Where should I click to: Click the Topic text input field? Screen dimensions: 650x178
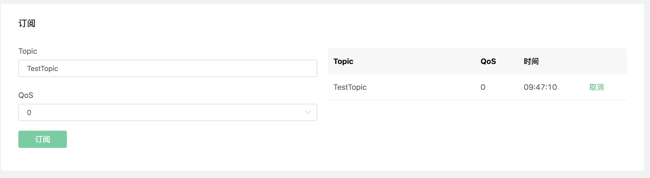point(167,68)
